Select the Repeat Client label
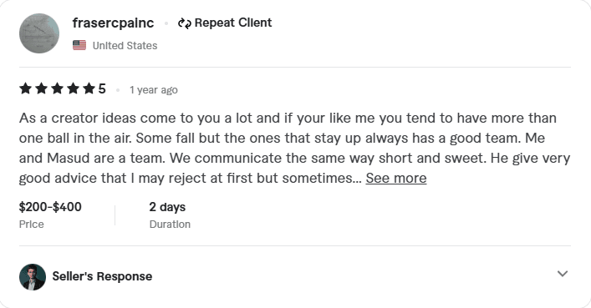Viewport: 591px width, 308px height. 233,23
